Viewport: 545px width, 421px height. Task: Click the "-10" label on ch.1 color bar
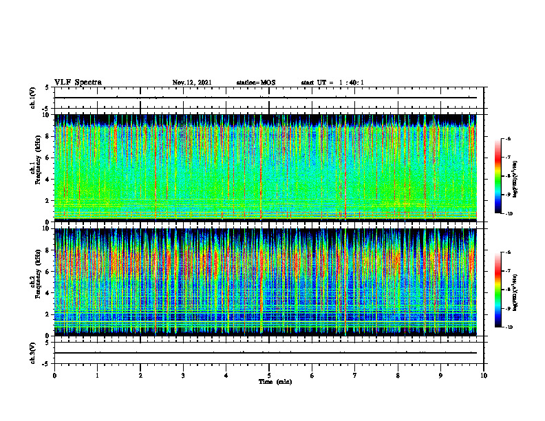[509, 214]
